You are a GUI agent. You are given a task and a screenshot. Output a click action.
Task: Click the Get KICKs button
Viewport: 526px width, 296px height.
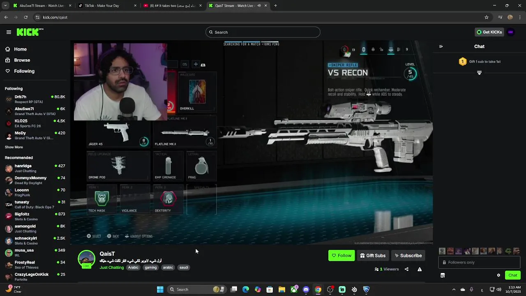tap(489, 32)
